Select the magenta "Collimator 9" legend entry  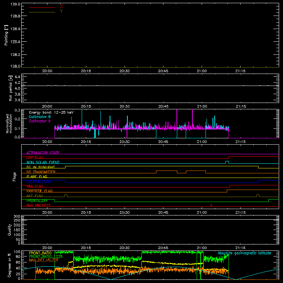40,121
